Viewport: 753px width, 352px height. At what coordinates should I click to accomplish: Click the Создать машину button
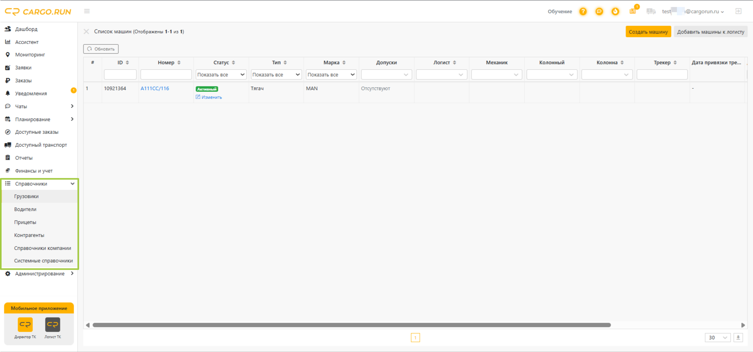648,32
